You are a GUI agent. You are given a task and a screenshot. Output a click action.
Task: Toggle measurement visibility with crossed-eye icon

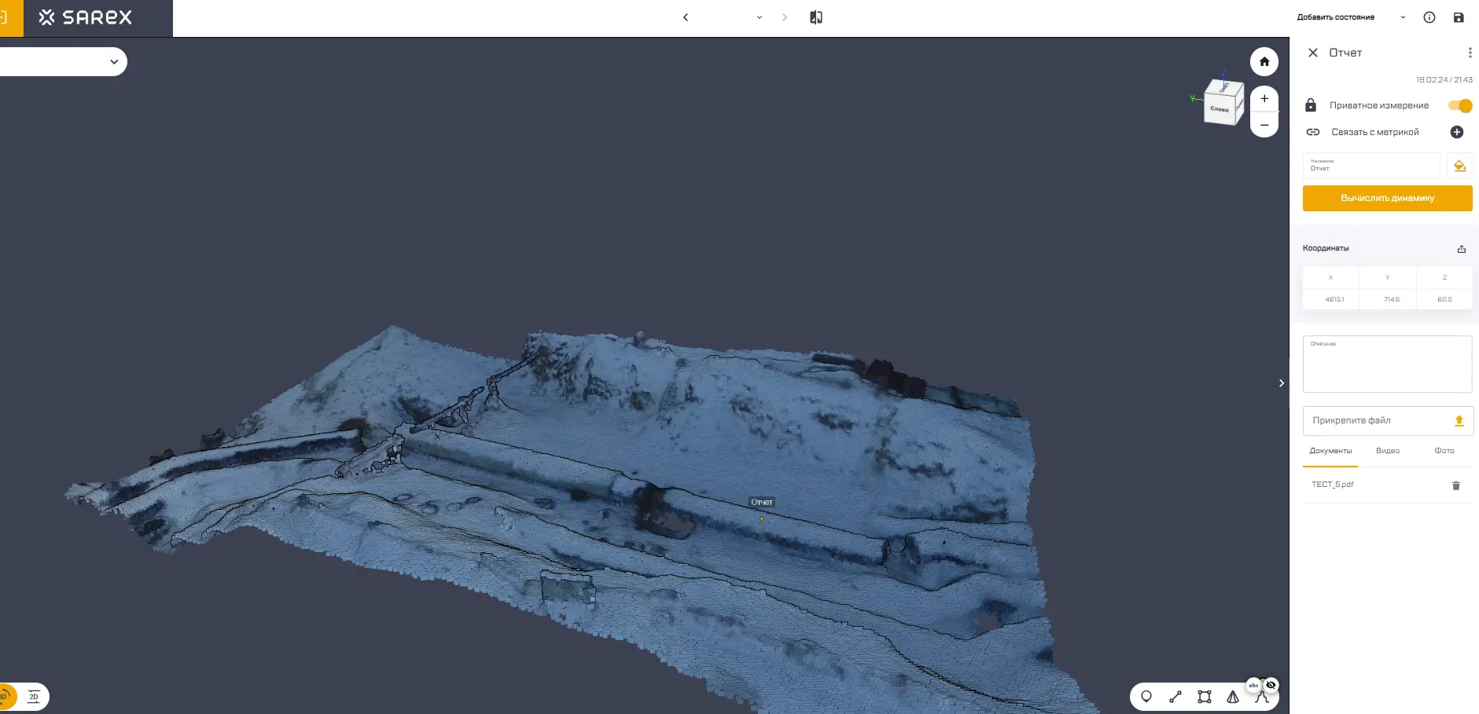[1271, 685]
